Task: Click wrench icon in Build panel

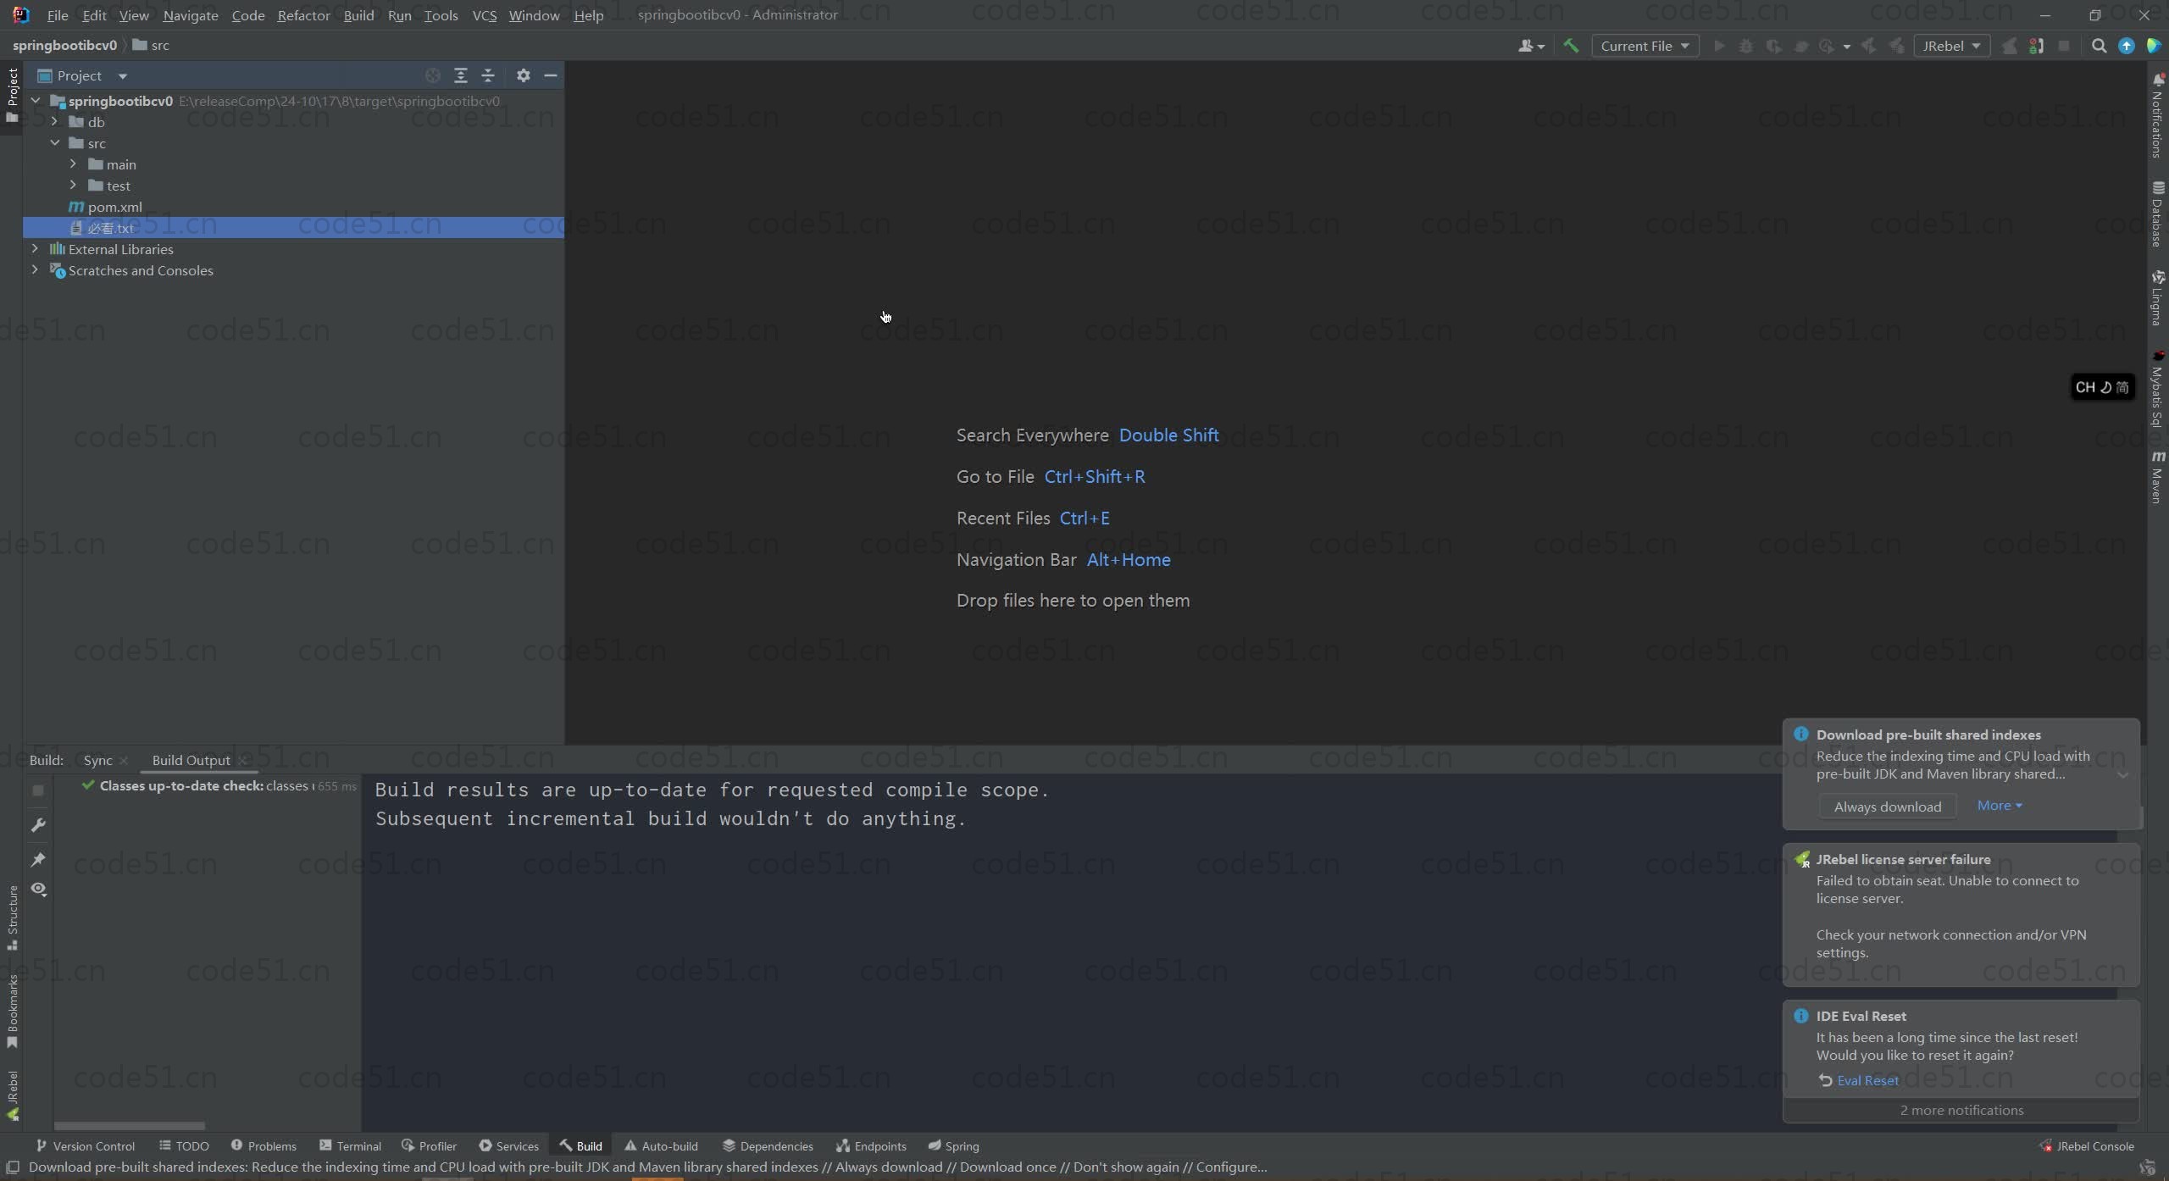Action: (38, 824)
